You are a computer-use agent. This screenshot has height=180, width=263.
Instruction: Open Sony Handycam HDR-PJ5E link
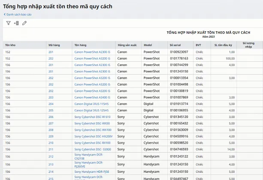pyautogui.click(x=91, y=171)
